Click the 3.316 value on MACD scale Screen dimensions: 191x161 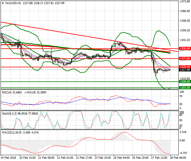click(184, 132)
